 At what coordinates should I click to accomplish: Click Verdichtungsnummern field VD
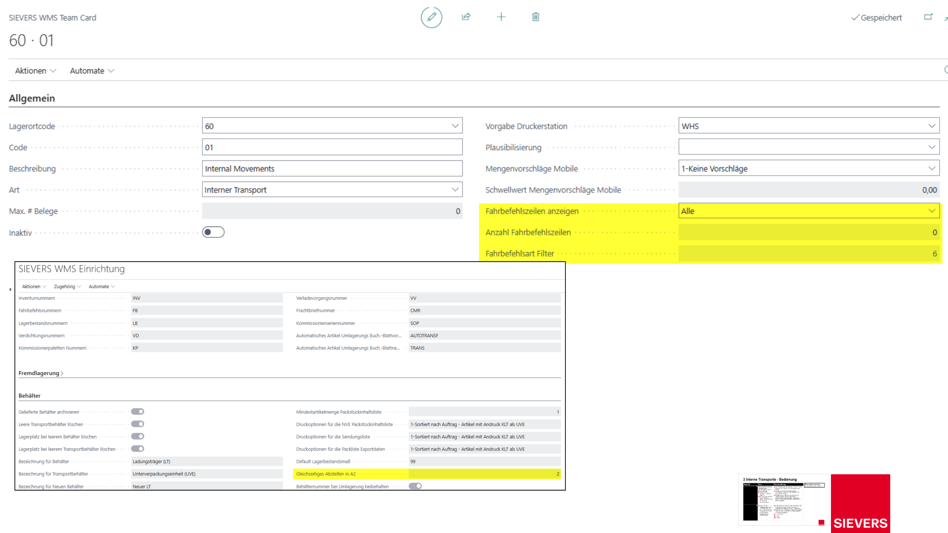click(x=207, y=336)
